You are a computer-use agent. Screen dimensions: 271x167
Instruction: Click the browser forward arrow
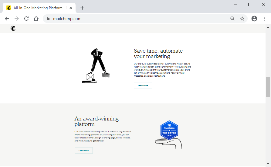point(17,19)
